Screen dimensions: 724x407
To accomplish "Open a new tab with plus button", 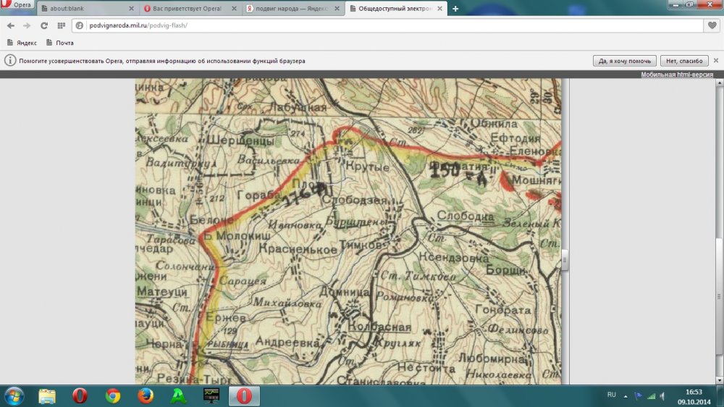I will click(x=455, y=9).
